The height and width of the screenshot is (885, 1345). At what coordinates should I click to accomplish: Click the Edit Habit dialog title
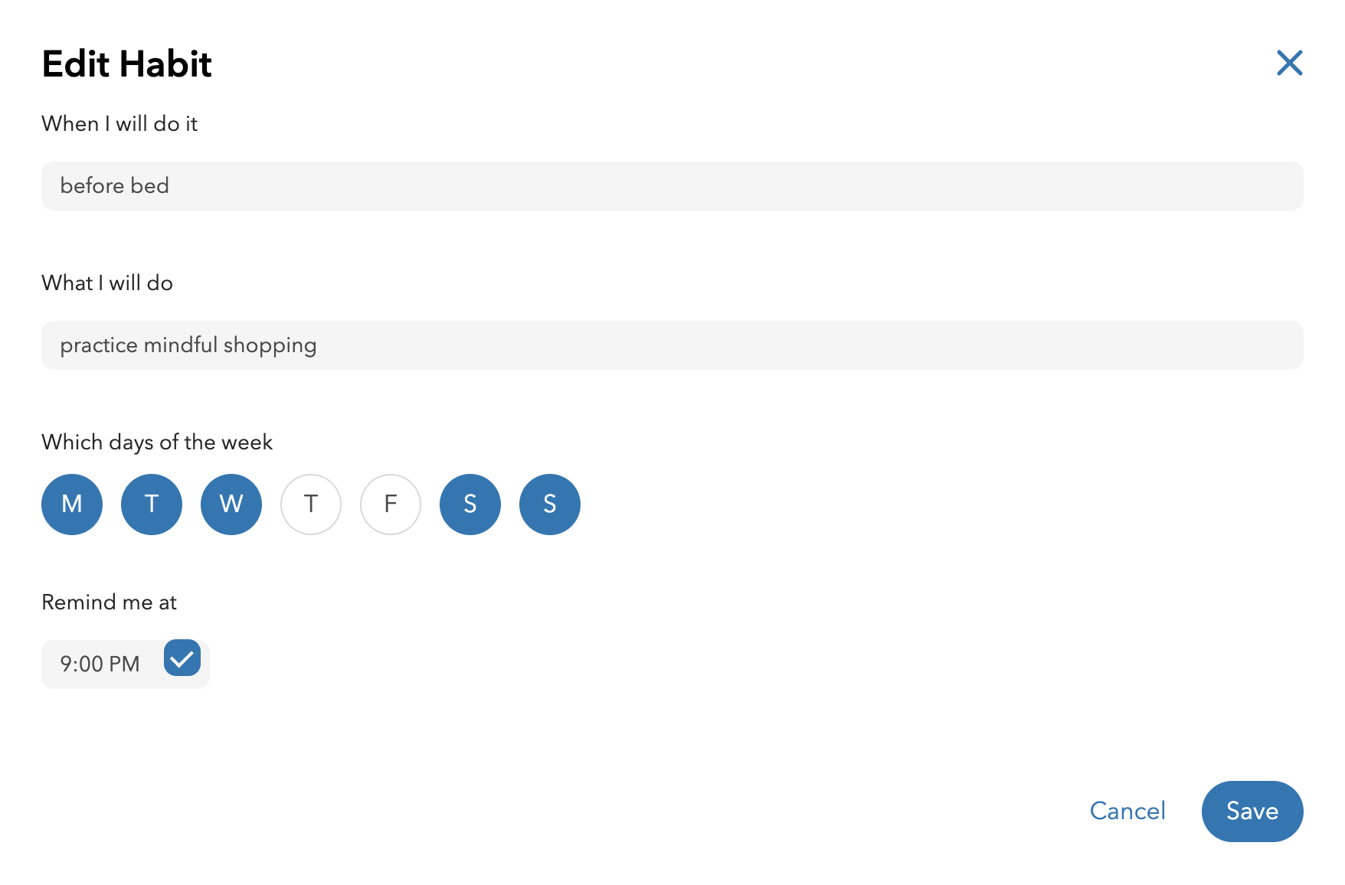coord(126,64)
